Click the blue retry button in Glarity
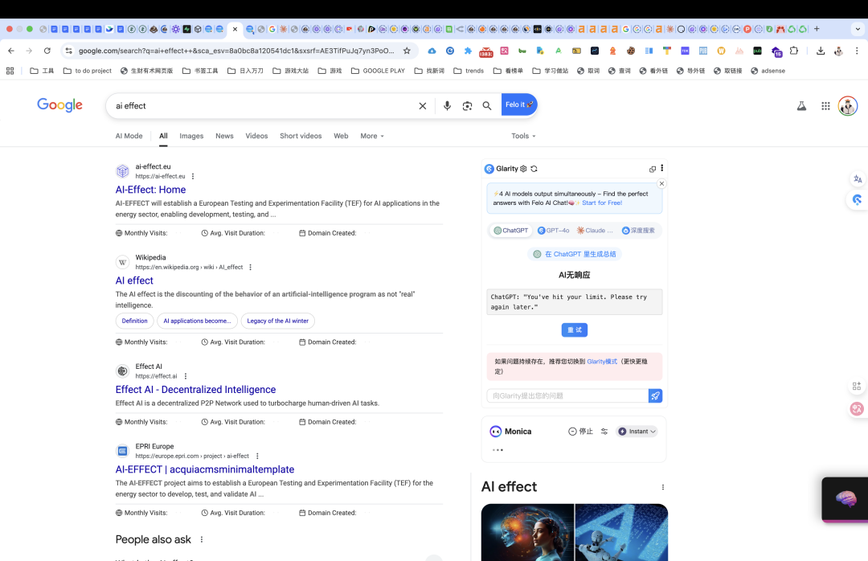 574,330
